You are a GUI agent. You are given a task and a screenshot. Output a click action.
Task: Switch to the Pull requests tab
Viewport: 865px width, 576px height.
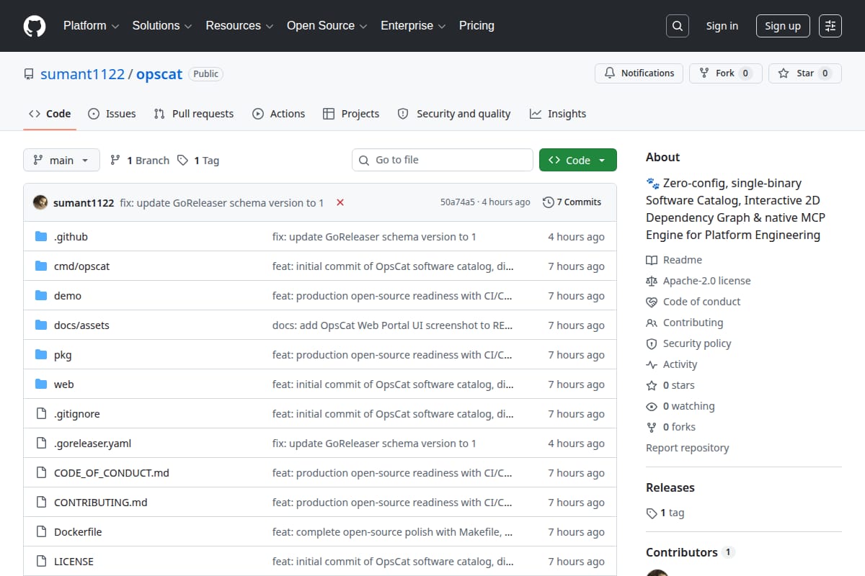194,114
